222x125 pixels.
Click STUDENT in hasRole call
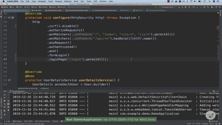point(135,39)
